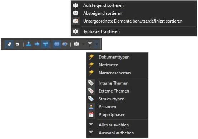The width and height of the screenshot is (198, 139).
Task: Click the Personen filter icon
Action: [91, 107]
